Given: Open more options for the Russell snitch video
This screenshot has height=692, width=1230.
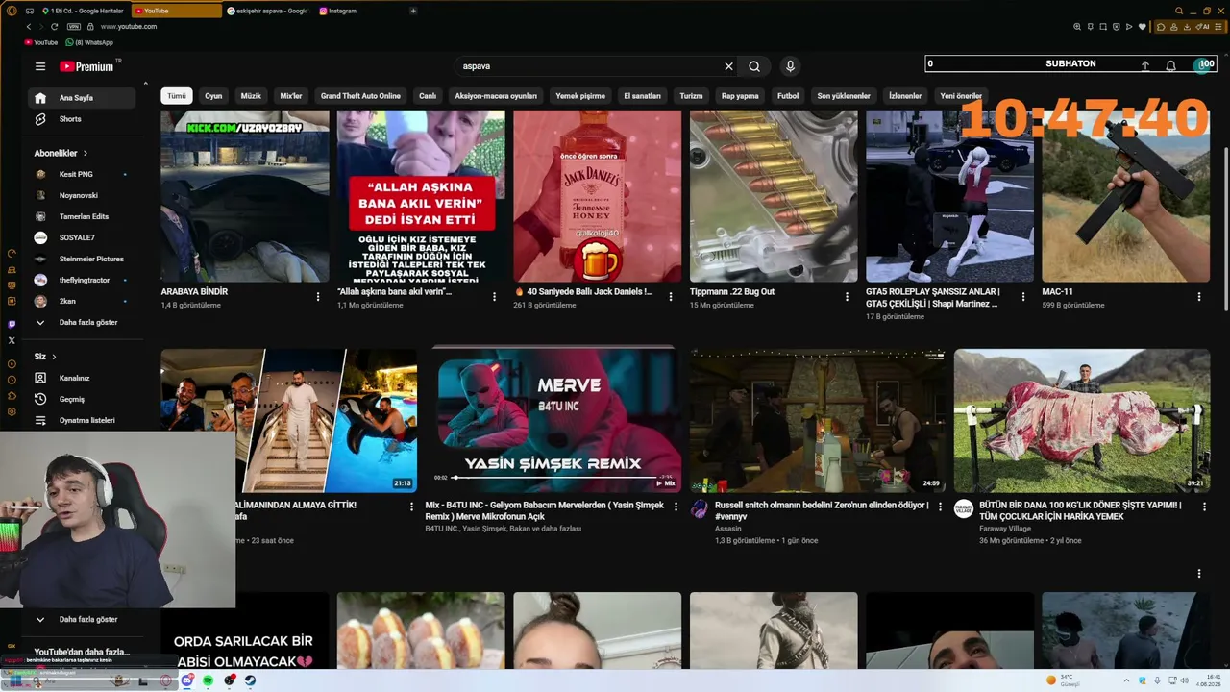Looking at the screenshot, I should (x=940, y=507).
